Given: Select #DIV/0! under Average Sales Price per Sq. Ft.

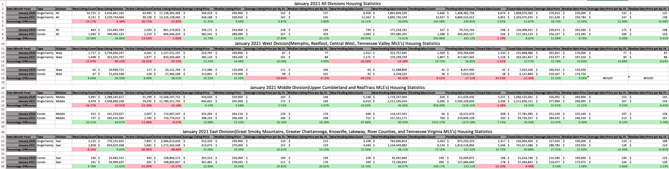Looking at the screenshot, I should (608, 78).
